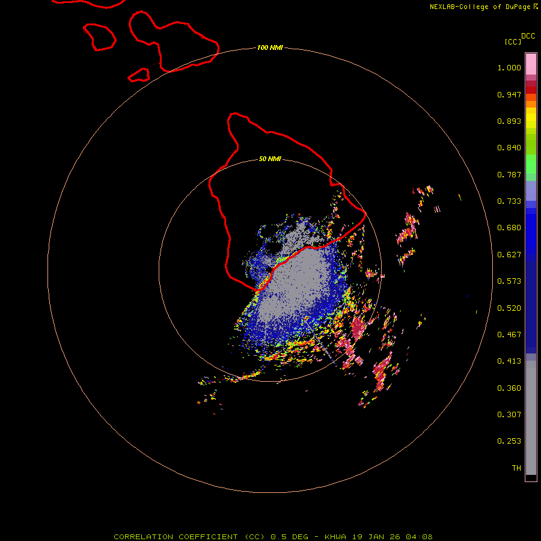Click the 0.840 color scale label
This screenshot has width=541, height=541.
click(509, 148)
